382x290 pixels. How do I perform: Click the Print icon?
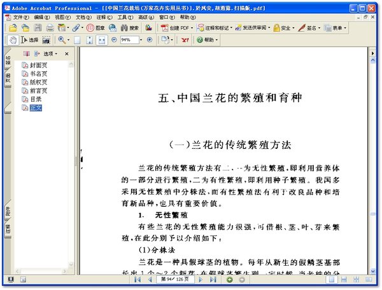coord(50,28)
